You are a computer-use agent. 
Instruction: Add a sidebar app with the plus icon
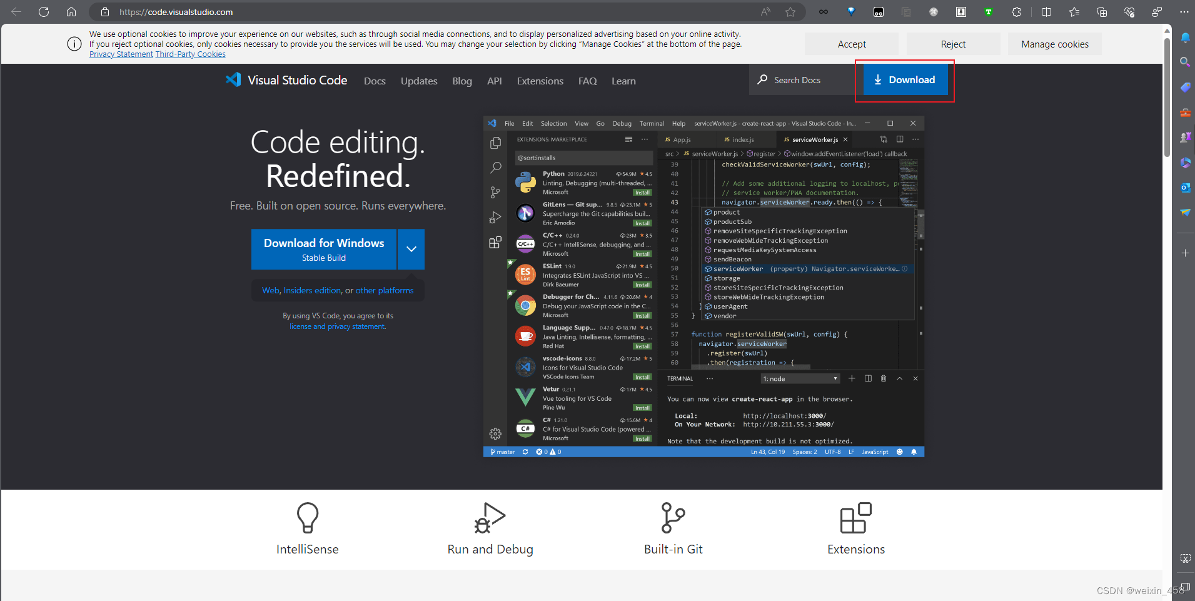(x=1185, y=253)
